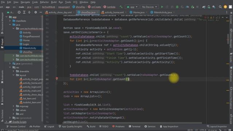Image resolution: width=233 pixels, height=131 pixels.
Task: Collapse the app module tree node
Action: tap(7, 17)
